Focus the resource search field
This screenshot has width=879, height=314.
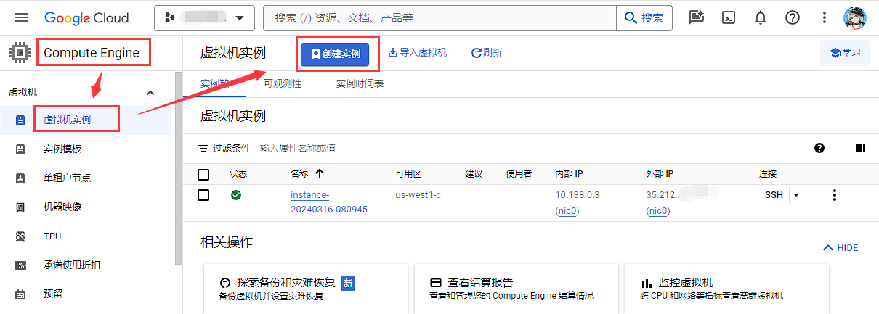(x=439, y=17)
